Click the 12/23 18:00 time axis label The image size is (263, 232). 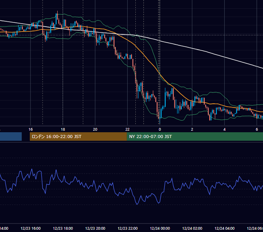pyautogui.click(x=63, y=228)
